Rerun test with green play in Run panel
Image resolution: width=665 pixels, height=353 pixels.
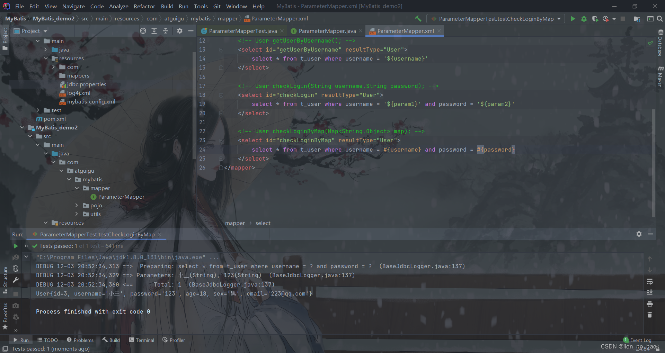(16, 246)
